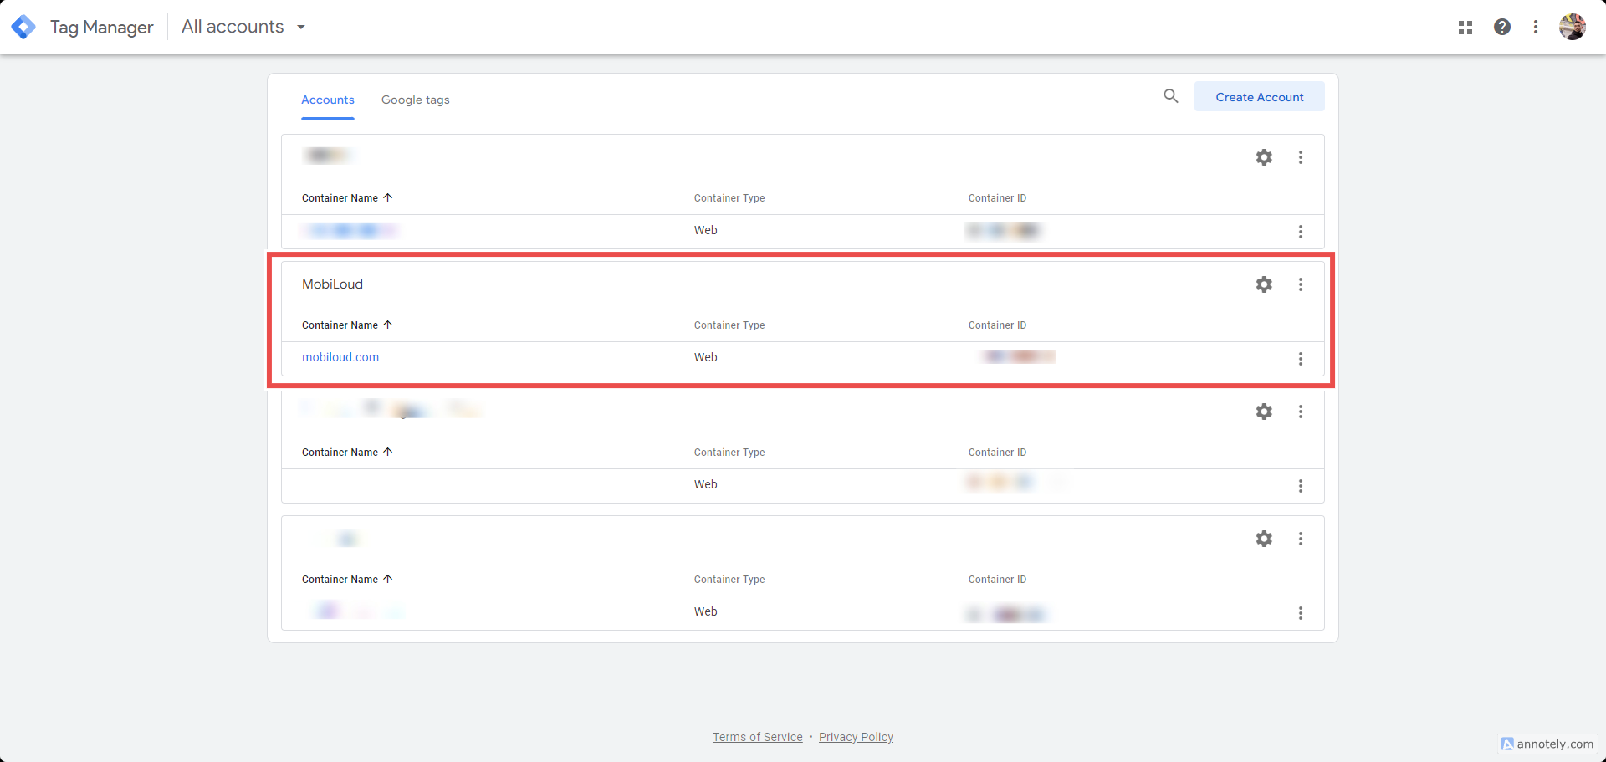Open MobiLoud account three-dot menu
Image resolution: width=1606 pixels, height=762 pixels.
pos(1301,284)
